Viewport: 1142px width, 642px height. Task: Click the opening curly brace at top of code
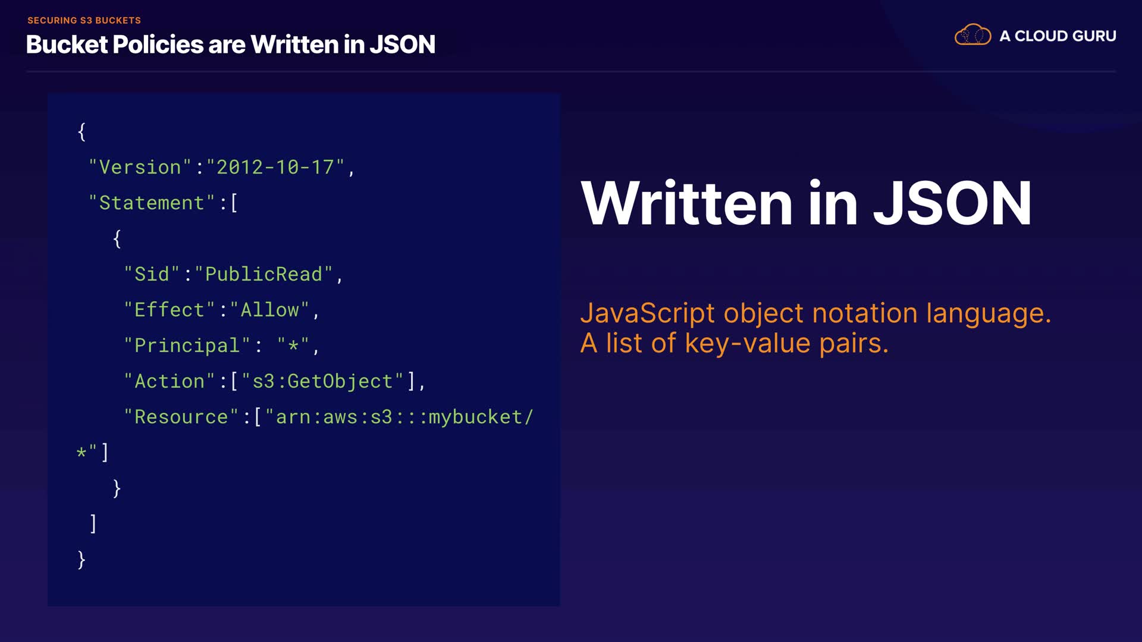pyautogui.click(x=81, y=131)
